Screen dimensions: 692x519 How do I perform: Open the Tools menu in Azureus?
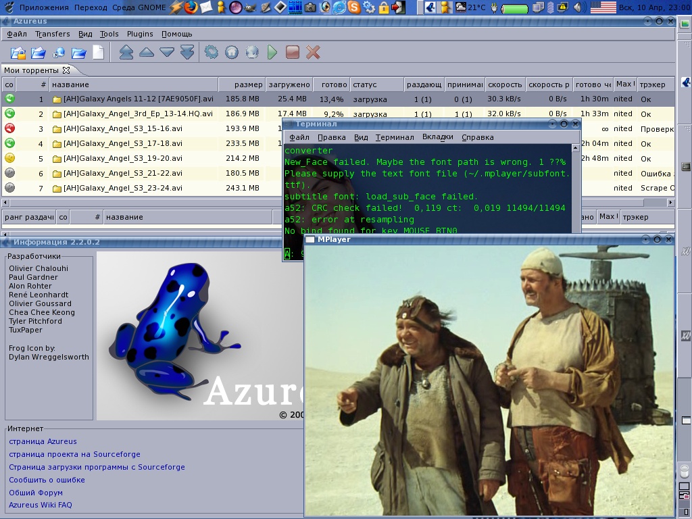click(109, 34)
